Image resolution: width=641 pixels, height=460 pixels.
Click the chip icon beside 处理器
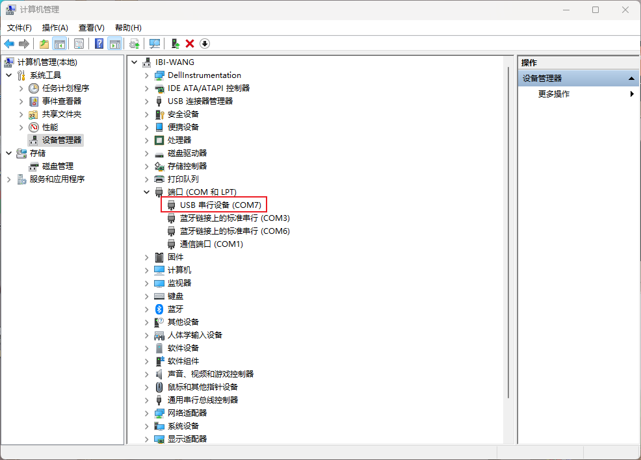tap(159, 140)
